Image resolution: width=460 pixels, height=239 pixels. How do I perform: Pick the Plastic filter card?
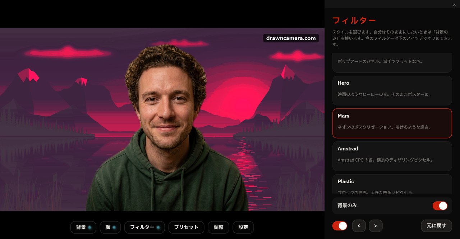click(x=392, y=184)
